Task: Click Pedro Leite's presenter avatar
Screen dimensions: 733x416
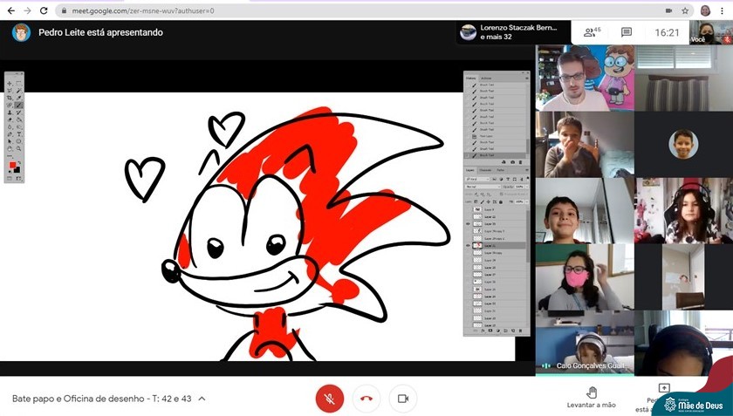Action: [x=22, y=32]
